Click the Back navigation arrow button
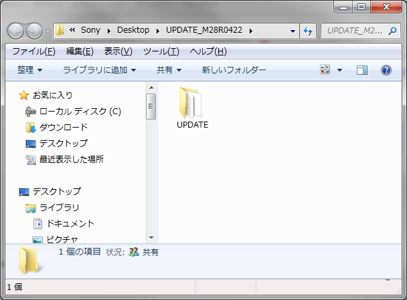This screenshot has width=407, height=300. [x=16, y=31]
